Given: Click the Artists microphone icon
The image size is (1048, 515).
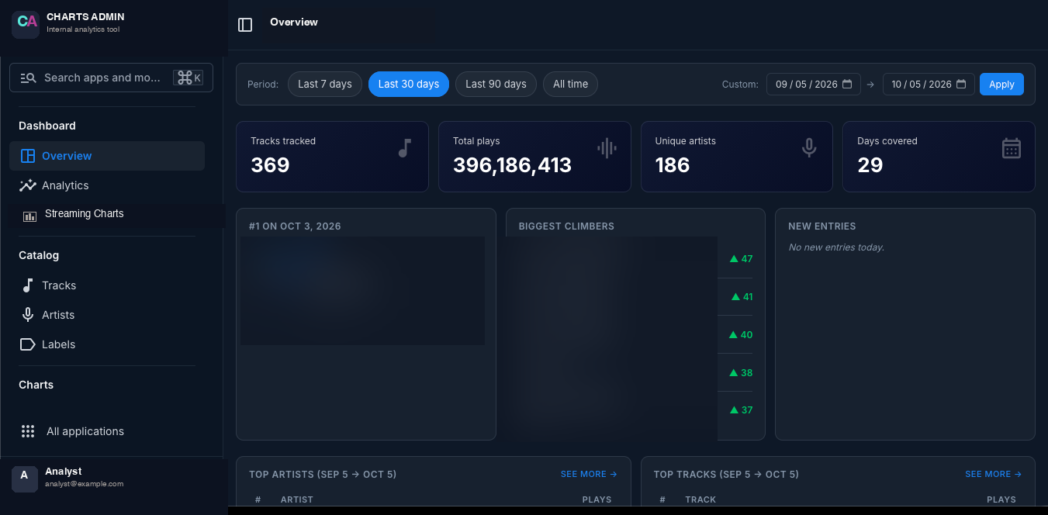Looking at the screenshot, I should tap(28, 315).
